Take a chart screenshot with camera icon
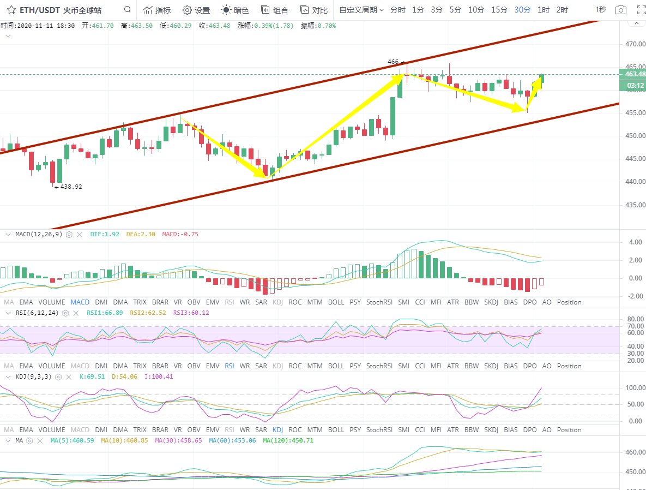The image size is (646, 490). [620, 10]
